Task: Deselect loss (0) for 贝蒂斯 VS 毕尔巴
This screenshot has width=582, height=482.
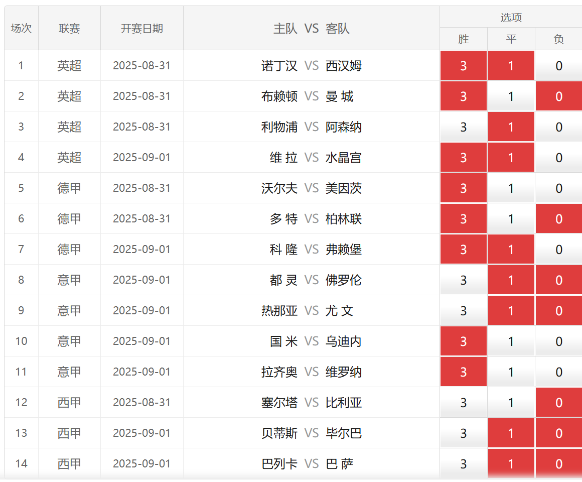Action: pos(559,433)
